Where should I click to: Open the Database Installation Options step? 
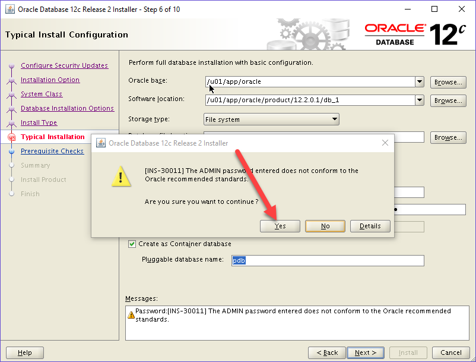point(68,108)
